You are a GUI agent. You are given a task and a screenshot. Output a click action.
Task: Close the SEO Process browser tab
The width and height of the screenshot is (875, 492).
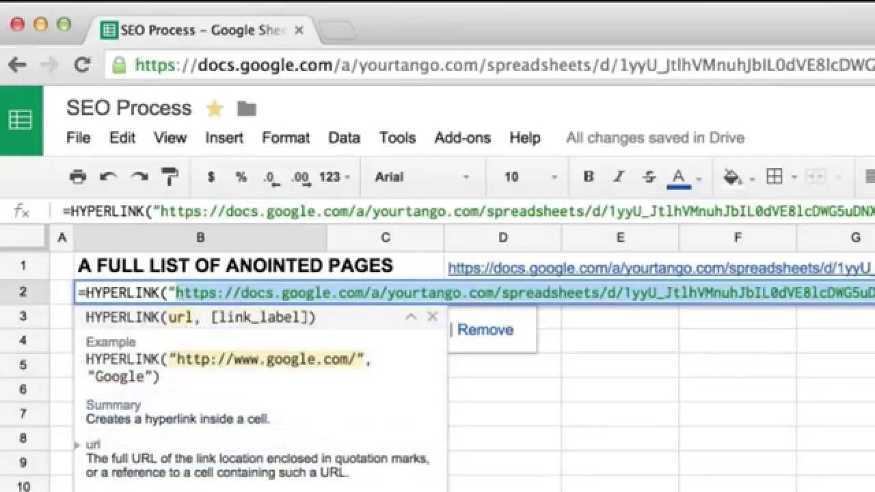pos(299,30)
